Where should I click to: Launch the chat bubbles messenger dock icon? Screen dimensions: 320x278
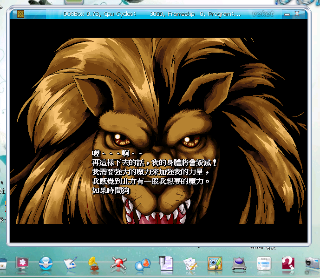coord(143,264)
